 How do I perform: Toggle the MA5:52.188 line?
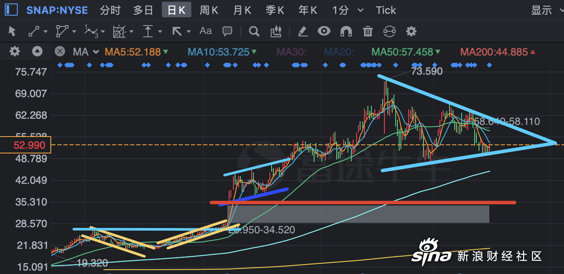[137, 52]
